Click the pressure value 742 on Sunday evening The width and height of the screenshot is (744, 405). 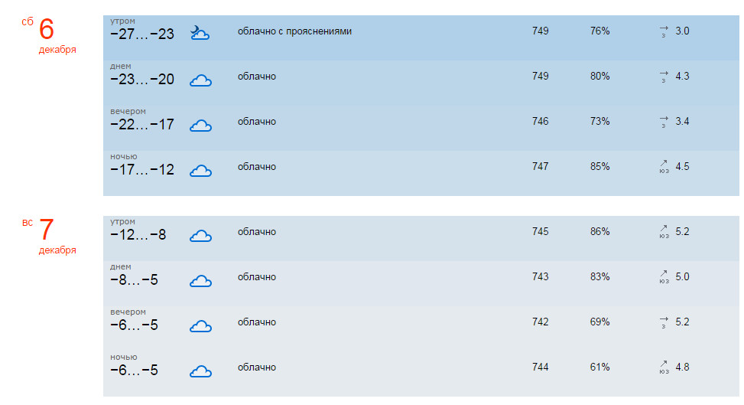point(540,322)
